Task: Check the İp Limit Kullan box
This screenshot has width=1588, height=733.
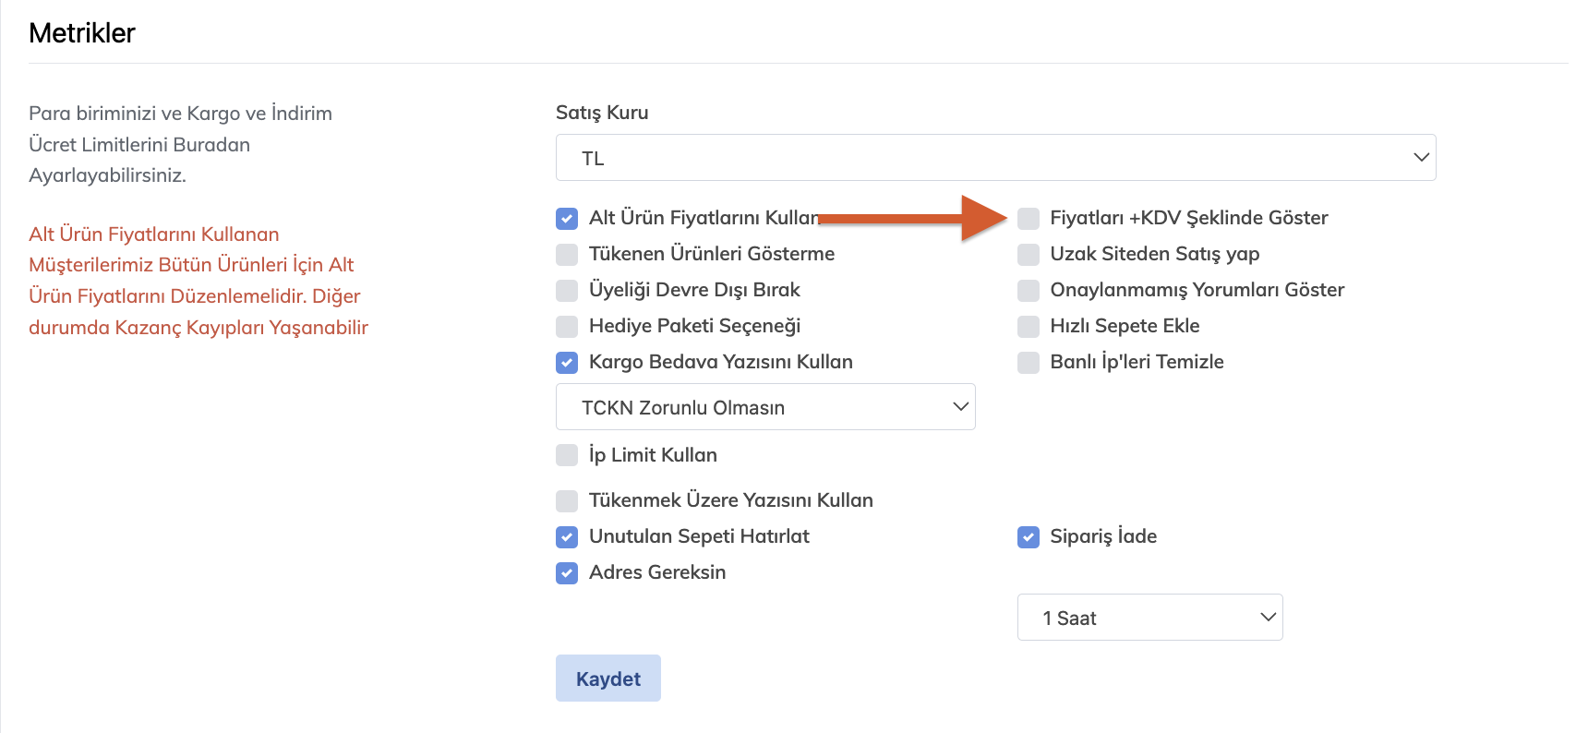Action: [x=567, y=455]
